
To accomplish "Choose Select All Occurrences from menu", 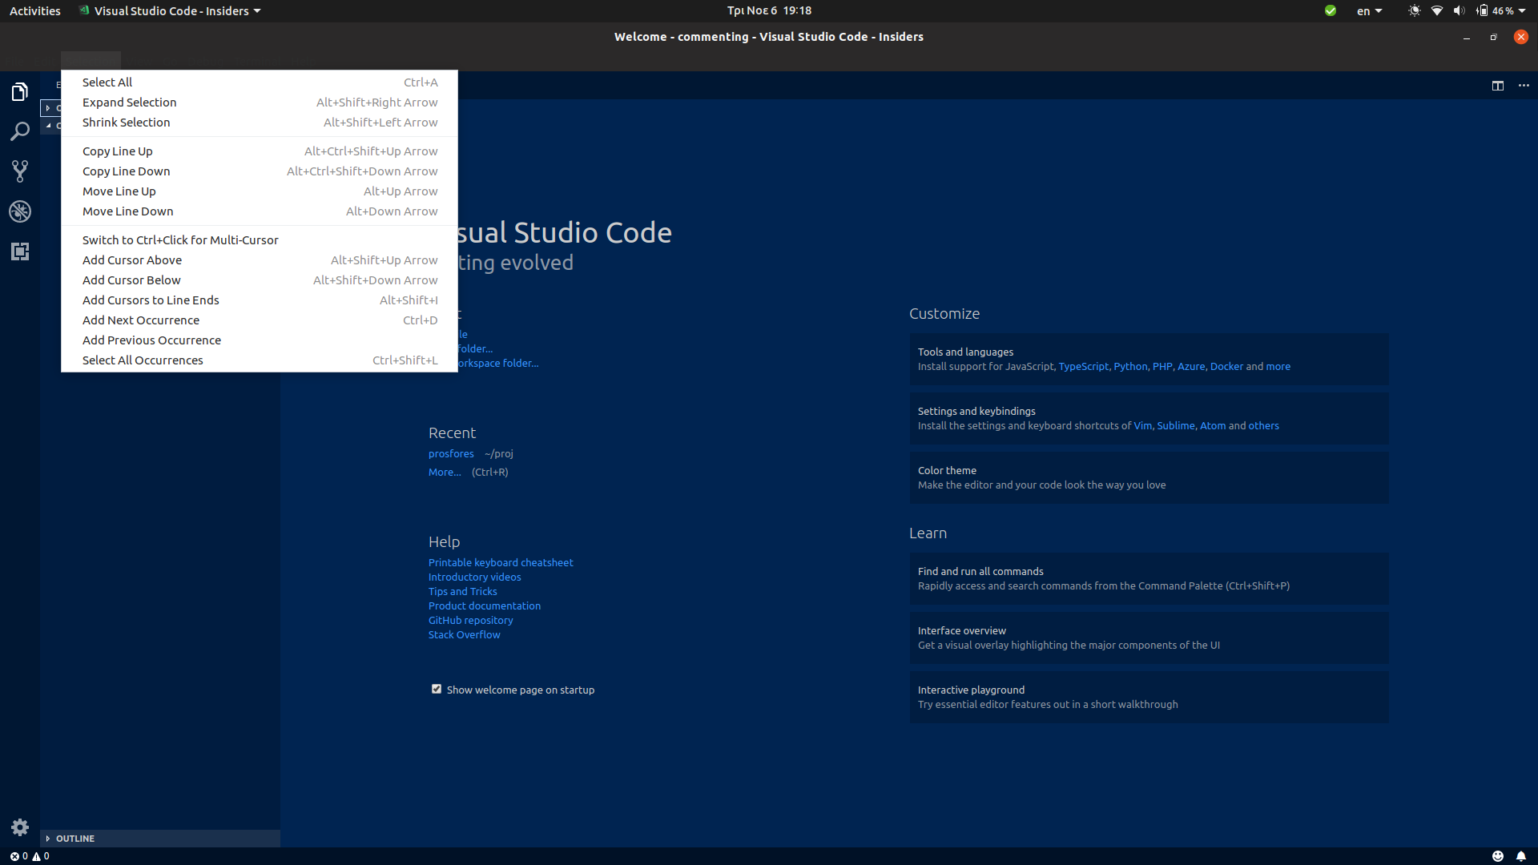I will pos(143,360).
